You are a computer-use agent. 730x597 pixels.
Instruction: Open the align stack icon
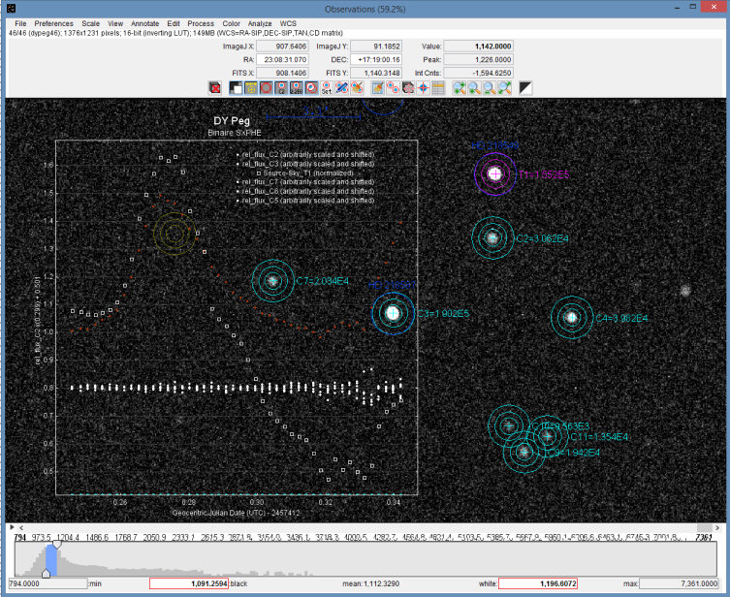tap(408, 87)
